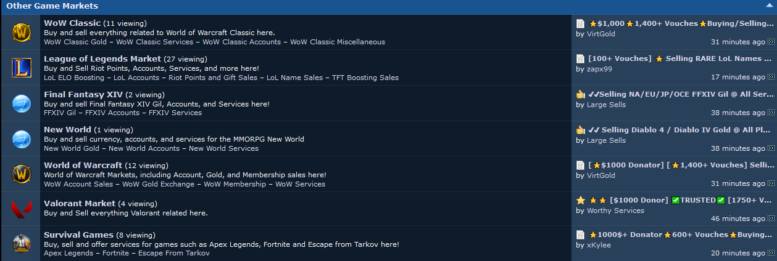Click document icon on xKylee's post

580,235
